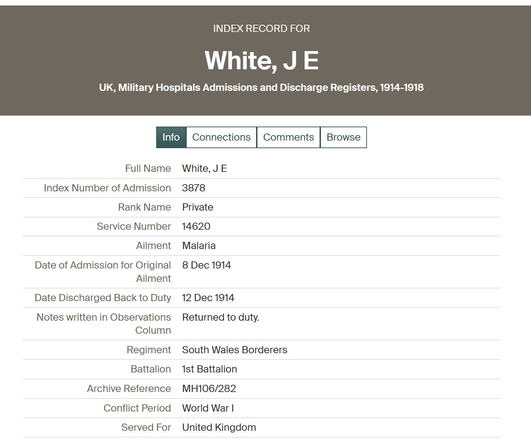The height and width of the screenshot is (439, 531).
Task: Click the ailment value Malaria
Action: point(199,246)
